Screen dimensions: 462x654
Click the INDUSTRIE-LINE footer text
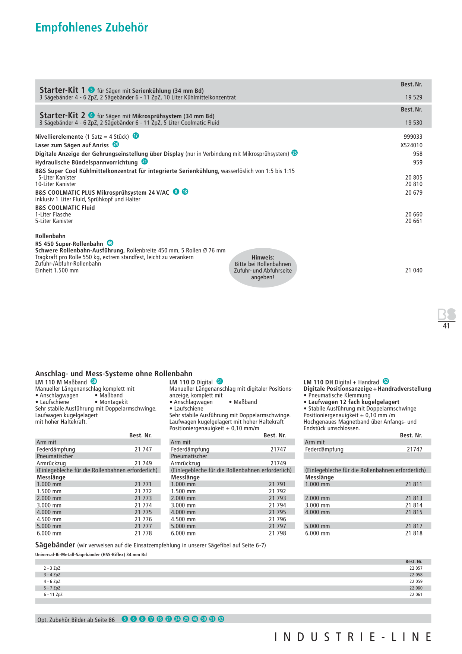[x=353, y=637]
